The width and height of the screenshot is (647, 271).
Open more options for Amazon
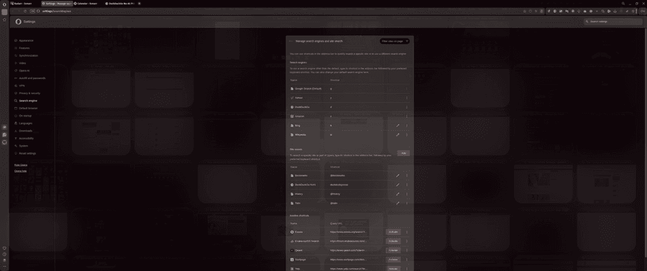(407, 116)
